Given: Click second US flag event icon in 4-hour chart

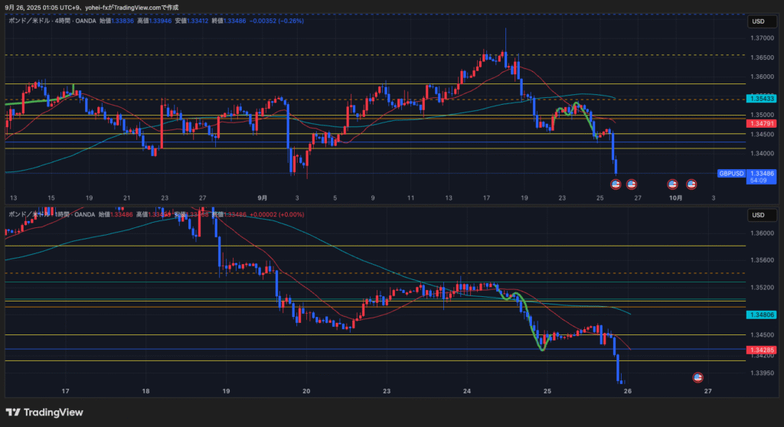Looking at the screenshot, I should click(632, 184).
